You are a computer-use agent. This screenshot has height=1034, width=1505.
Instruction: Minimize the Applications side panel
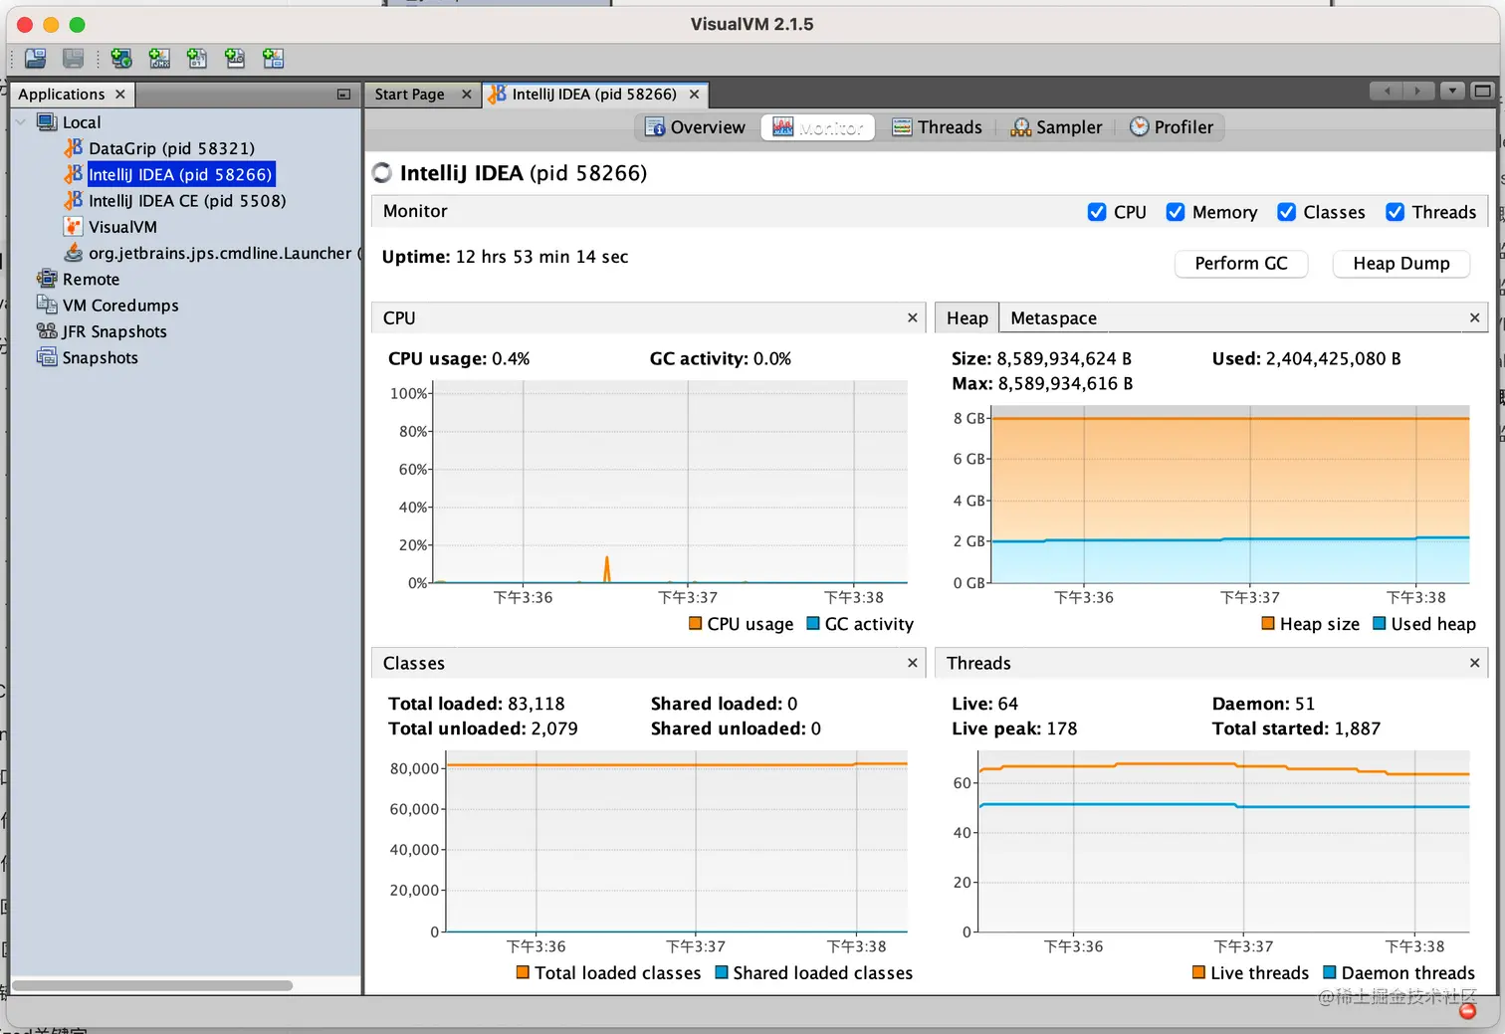[343, 95]
